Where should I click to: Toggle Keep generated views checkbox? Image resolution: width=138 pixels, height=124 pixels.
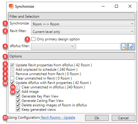pyautogui.click(x=18, y=109)
